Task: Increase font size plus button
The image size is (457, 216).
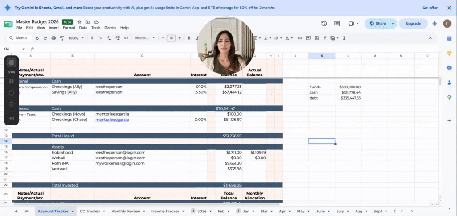Action: coord(179,38)
